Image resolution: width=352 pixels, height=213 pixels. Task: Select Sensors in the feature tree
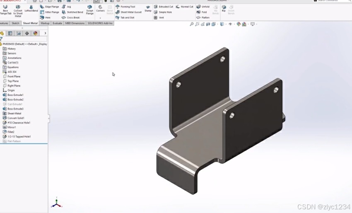pos(10,53)
